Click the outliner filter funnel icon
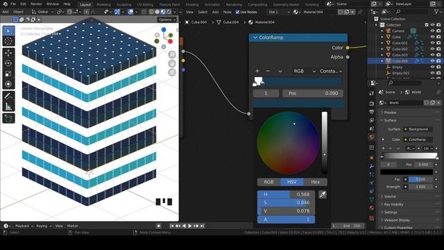 (436, 12)
